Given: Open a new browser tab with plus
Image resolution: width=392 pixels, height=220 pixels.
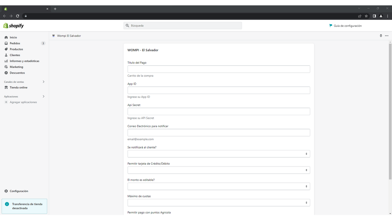Looking at the screenshot, I should tap(55, 9).
